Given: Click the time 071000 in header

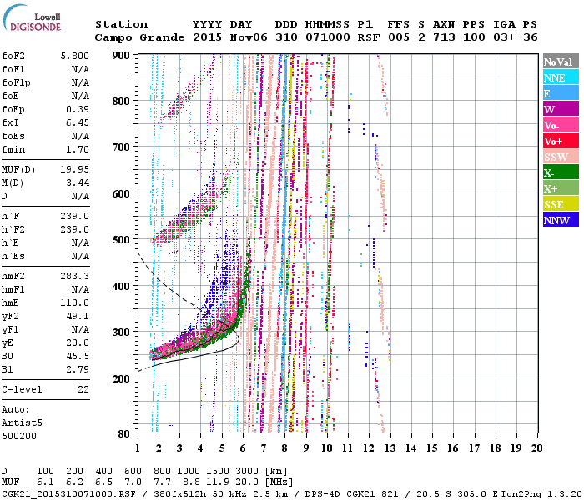Looking at the screenshot, I should (328, 37).
